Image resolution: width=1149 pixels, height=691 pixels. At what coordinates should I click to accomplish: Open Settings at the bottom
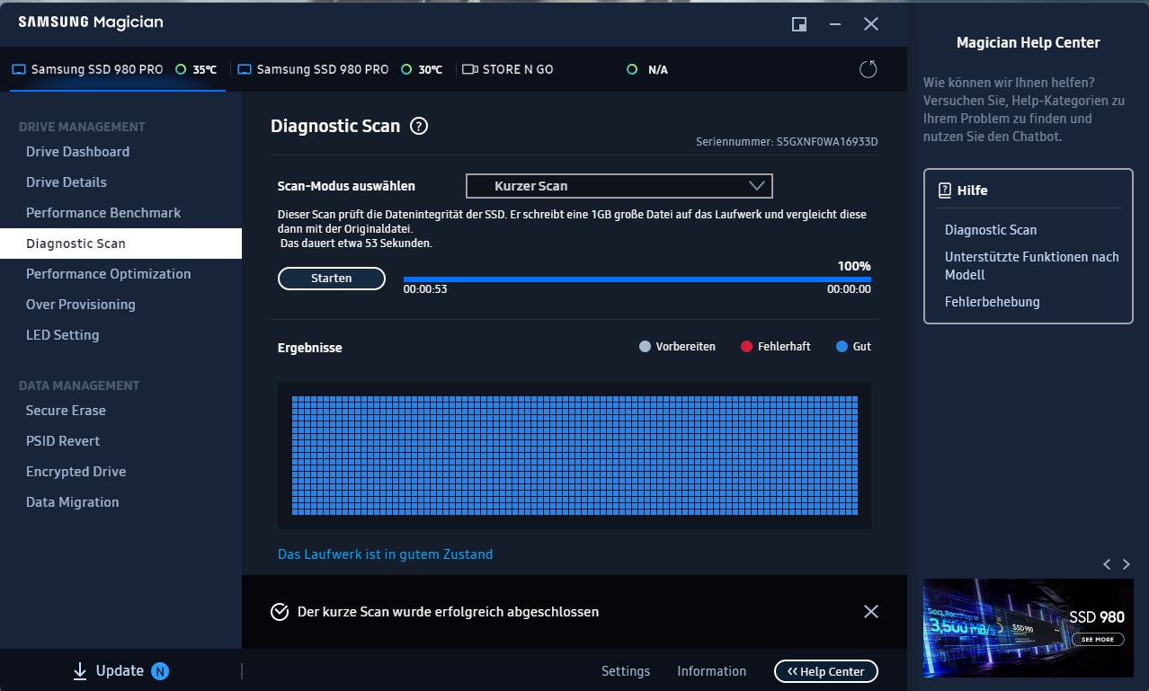pyautogui.click(x=626, y=671)
